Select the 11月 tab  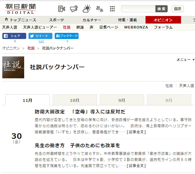pyautogui.click(x=28, y=100)
